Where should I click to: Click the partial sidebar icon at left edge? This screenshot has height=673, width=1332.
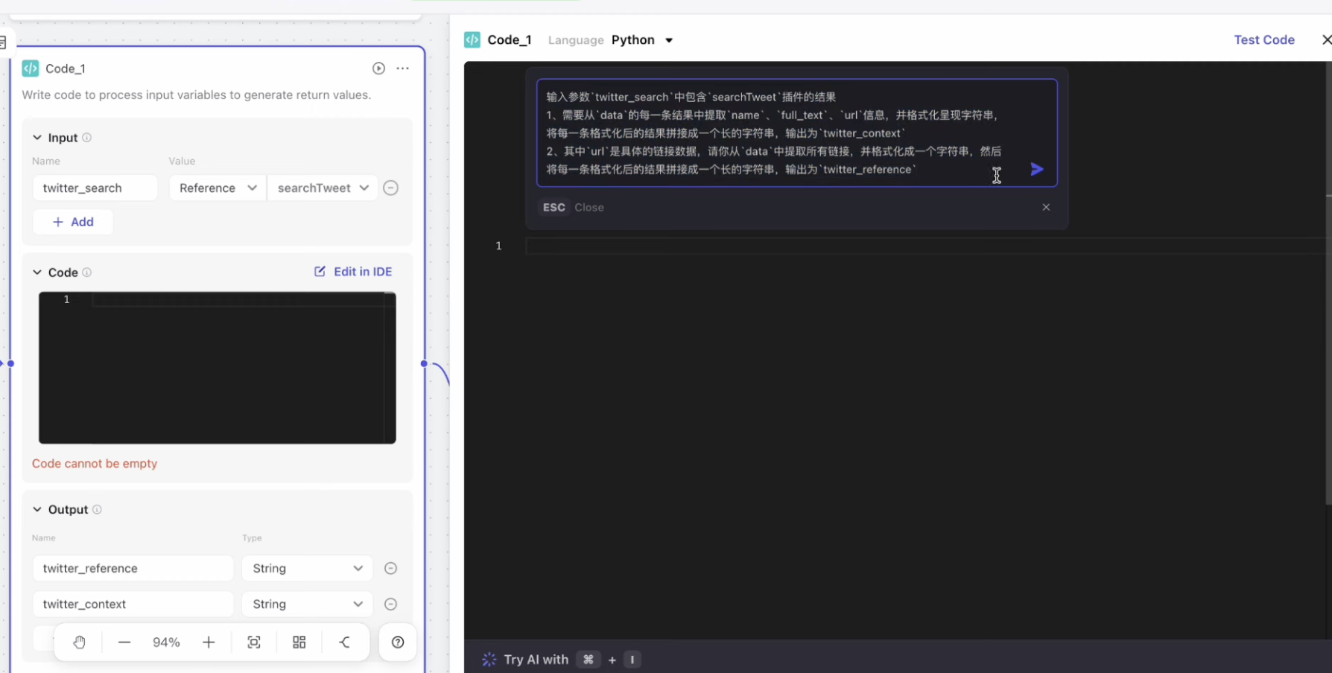point(3,43)
